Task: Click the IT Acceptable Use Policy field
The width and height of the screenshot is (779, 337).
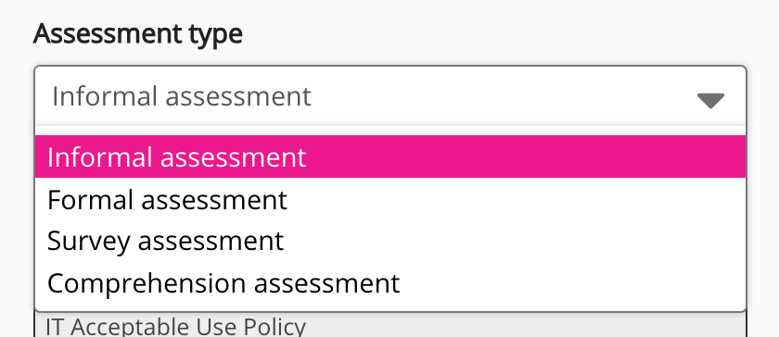Action: [390, 325]
